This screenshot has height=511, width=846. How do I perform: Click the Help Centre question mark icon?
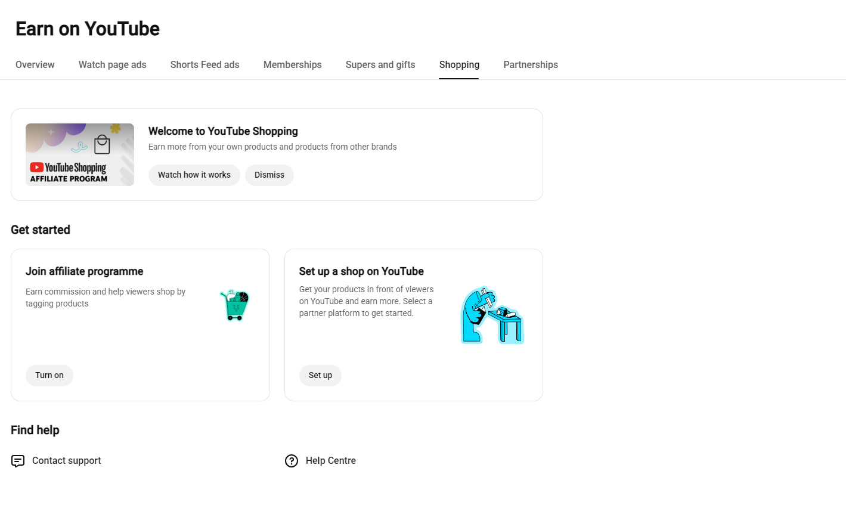(292, 461)
